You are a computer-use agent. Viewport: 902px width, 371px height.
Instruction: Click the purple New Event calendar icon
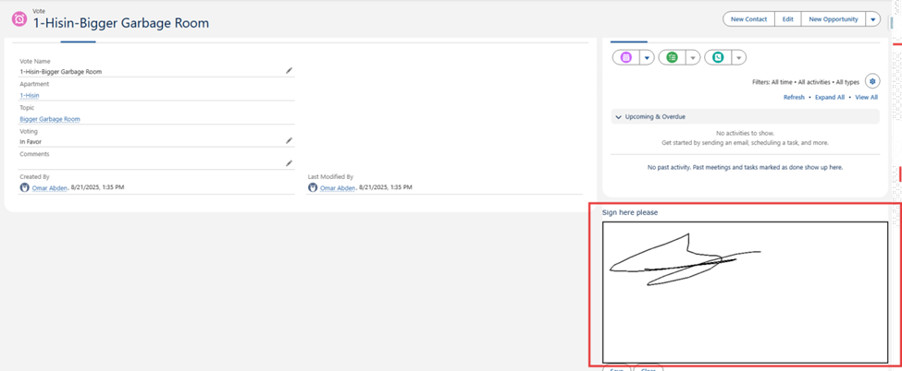click(625, 57)
